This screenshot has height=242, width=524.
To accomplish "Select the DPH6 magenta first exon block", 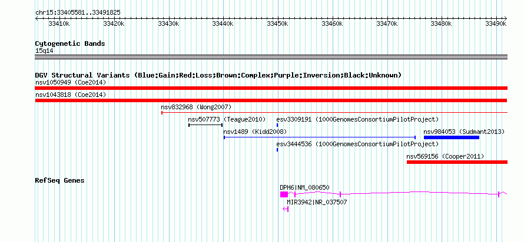I will 284,194.
